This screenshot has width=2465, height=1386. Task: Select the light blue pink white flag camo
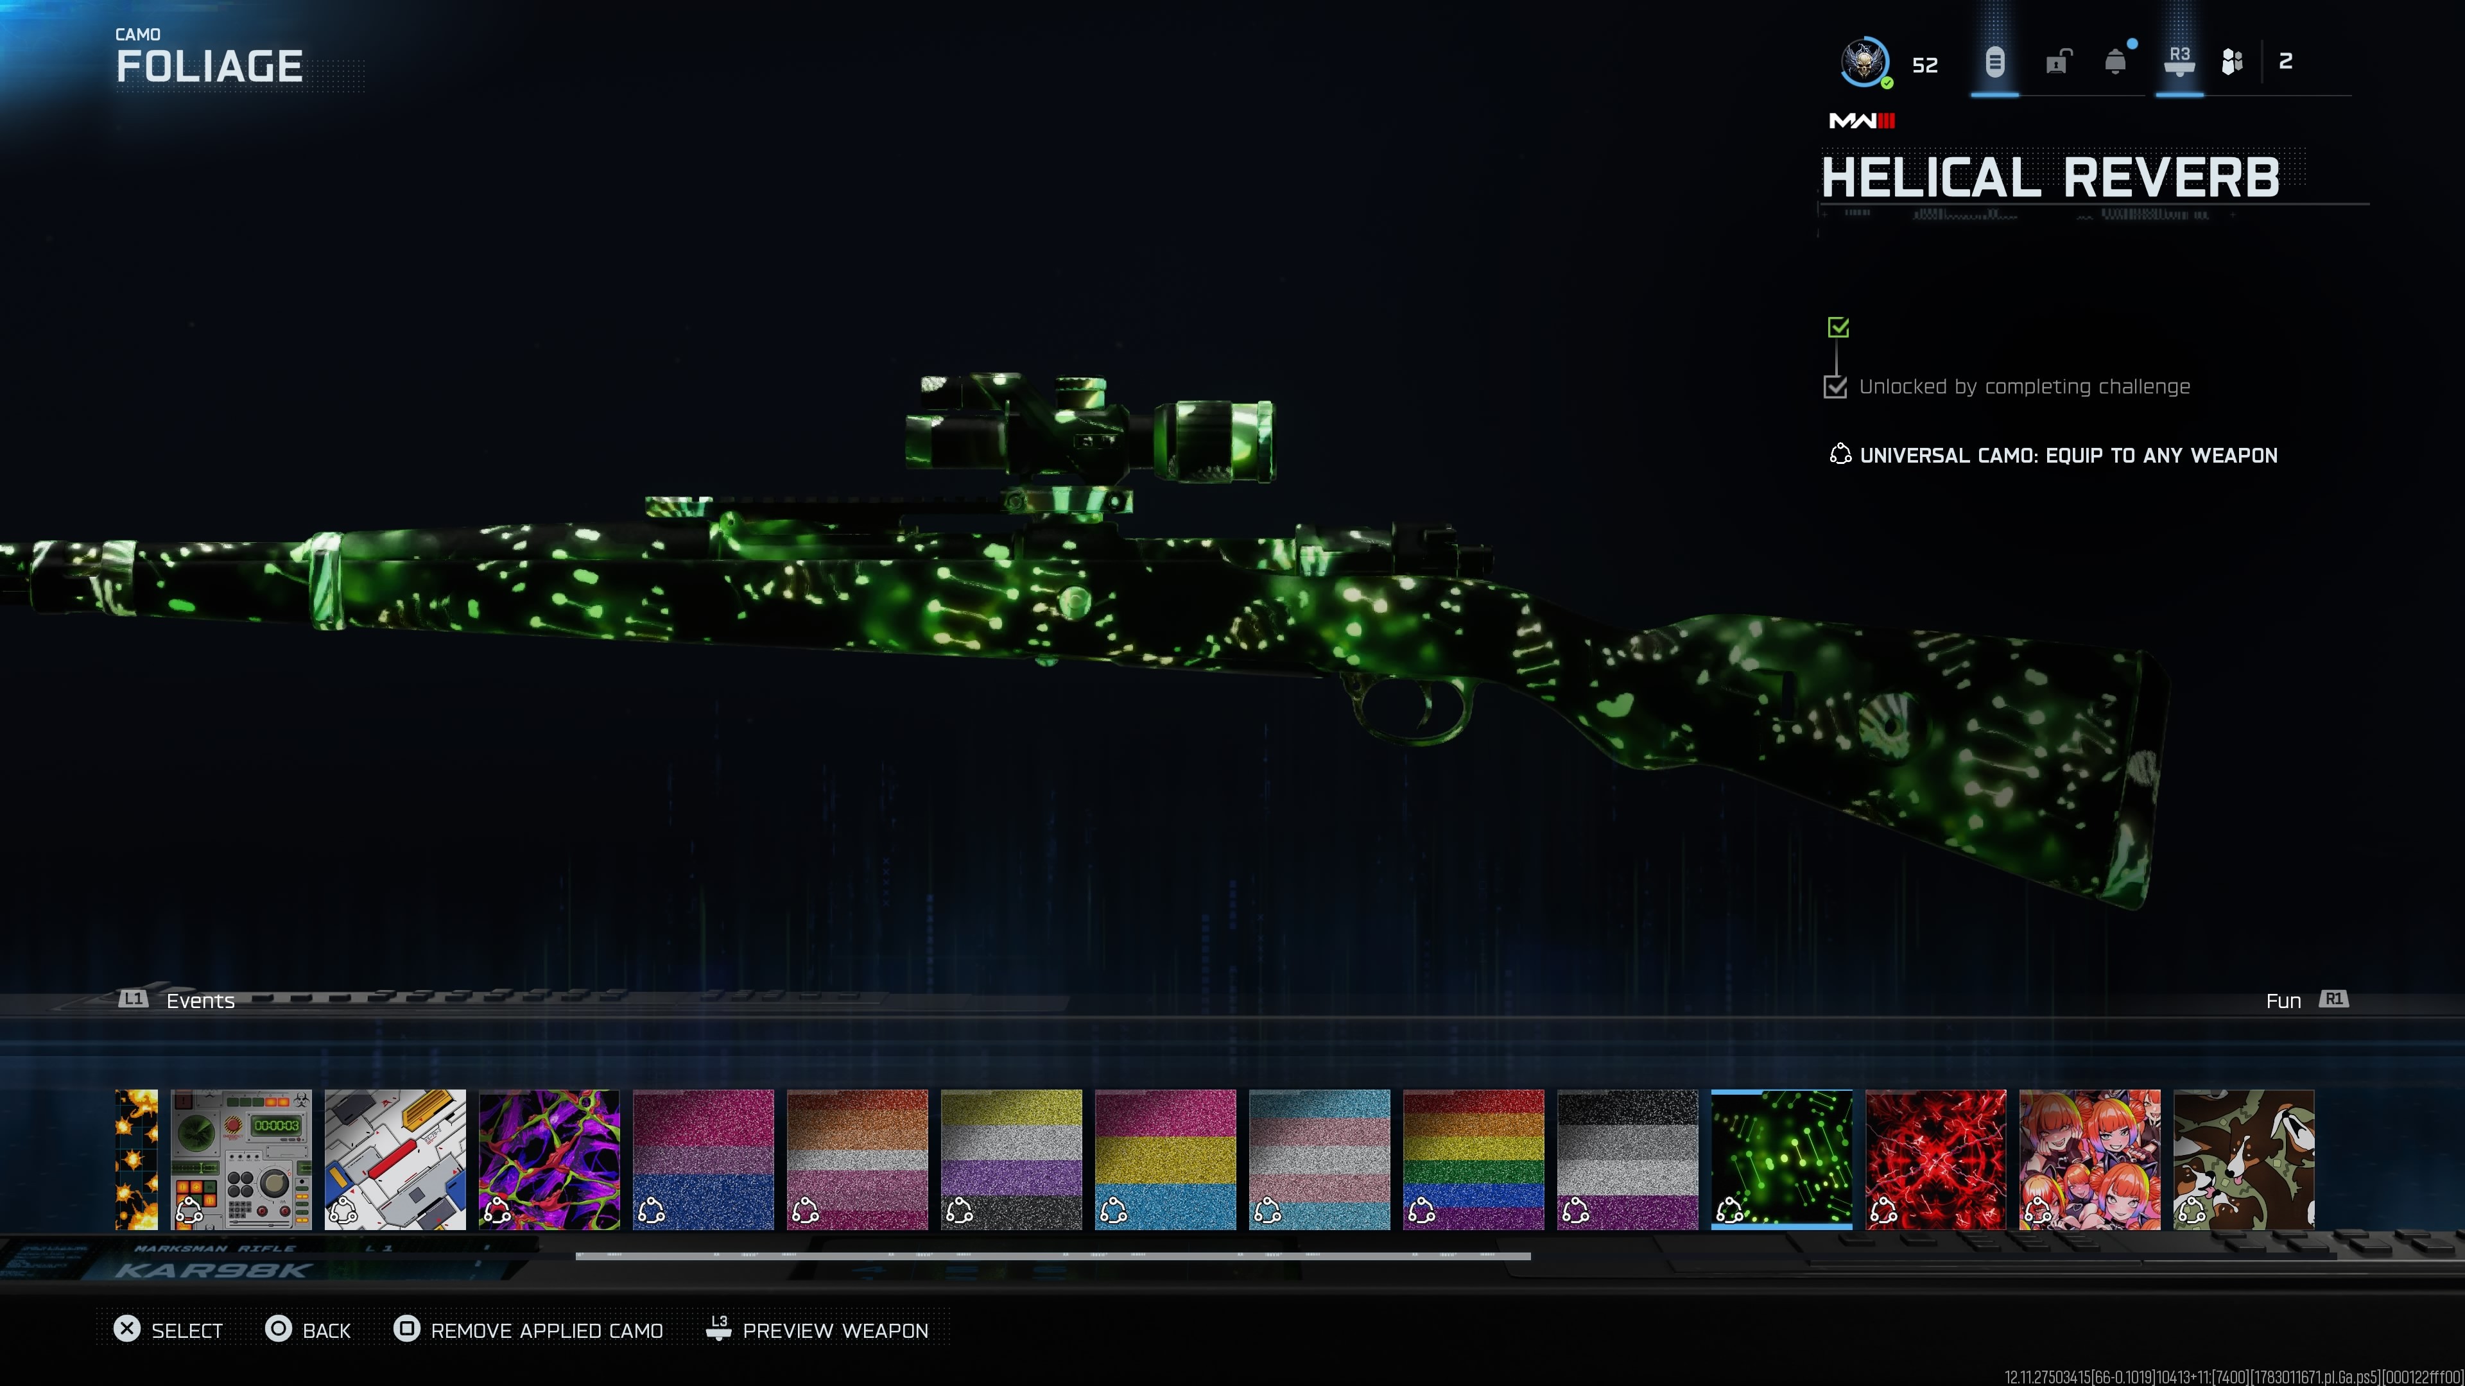(1320, 1159)
